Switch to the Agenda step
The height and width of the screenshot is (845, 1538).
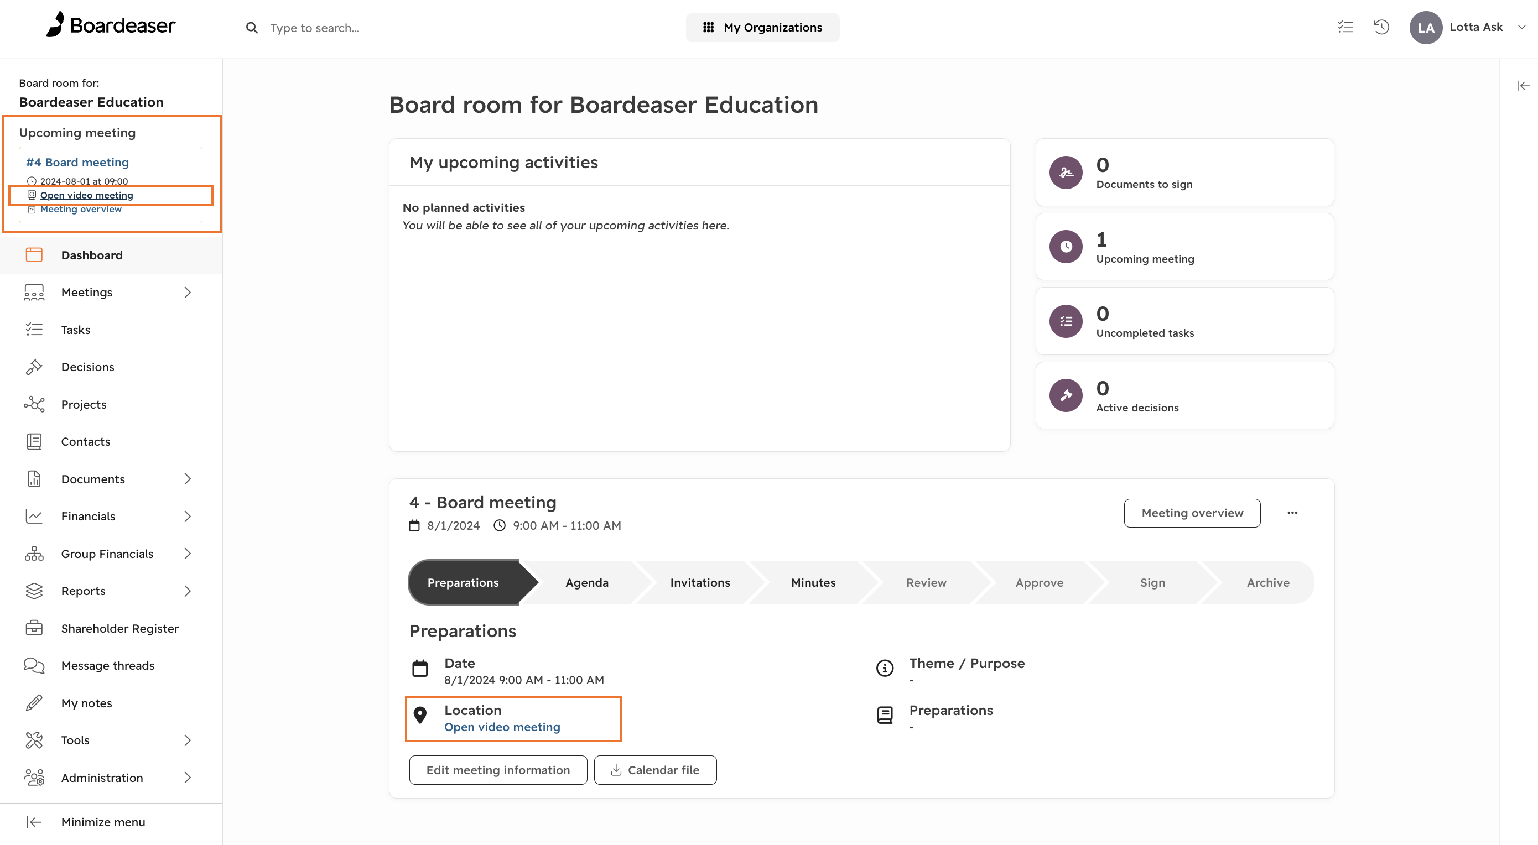[x=587, y=582]
